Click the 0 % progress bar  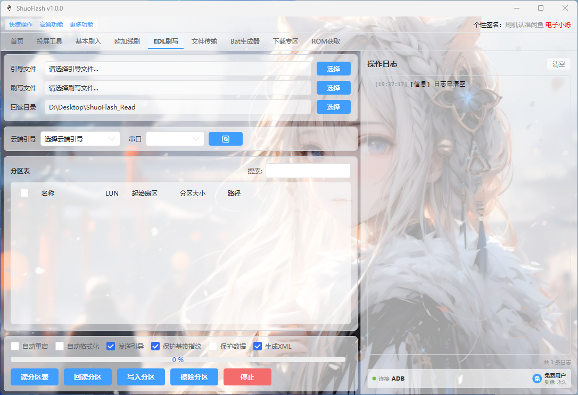178,359
